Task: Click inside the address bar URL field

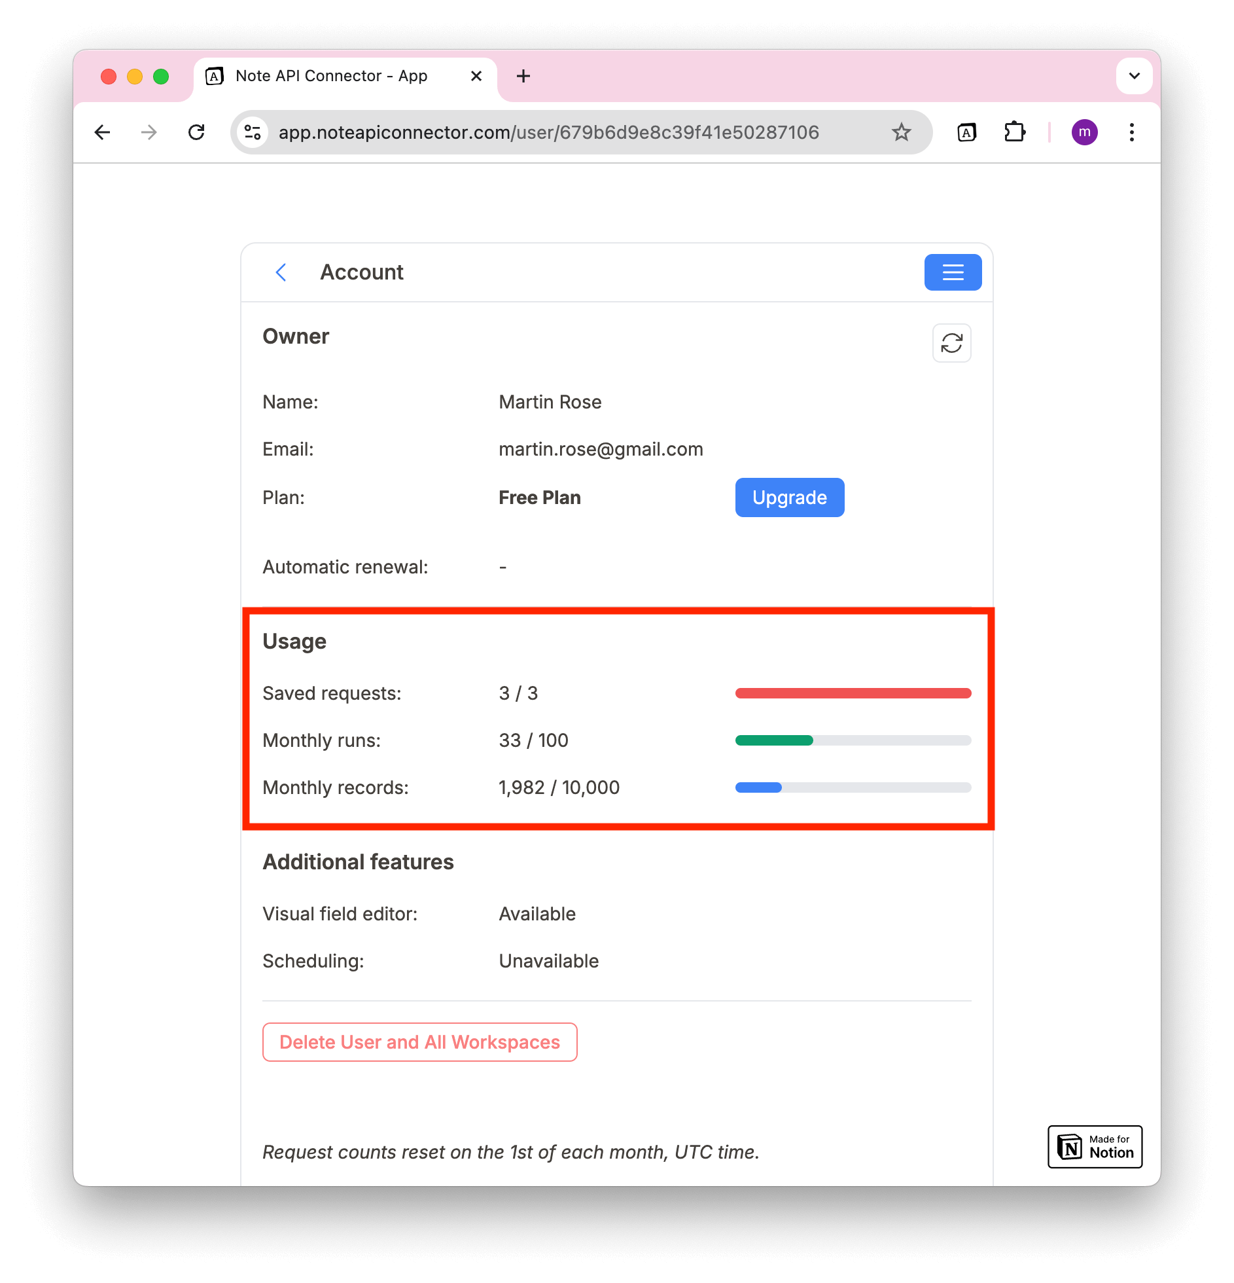Action: click(x=548, y=132)
